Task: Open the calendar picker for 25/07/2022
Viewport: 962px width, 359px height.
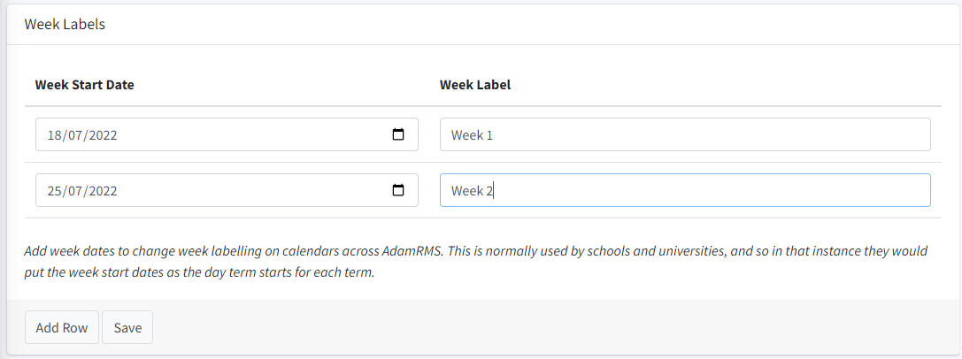Action: click(x=398, y=190)
